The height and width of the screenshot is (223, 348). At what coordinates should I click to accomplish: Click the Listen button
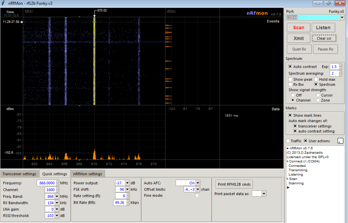(323, 28)
